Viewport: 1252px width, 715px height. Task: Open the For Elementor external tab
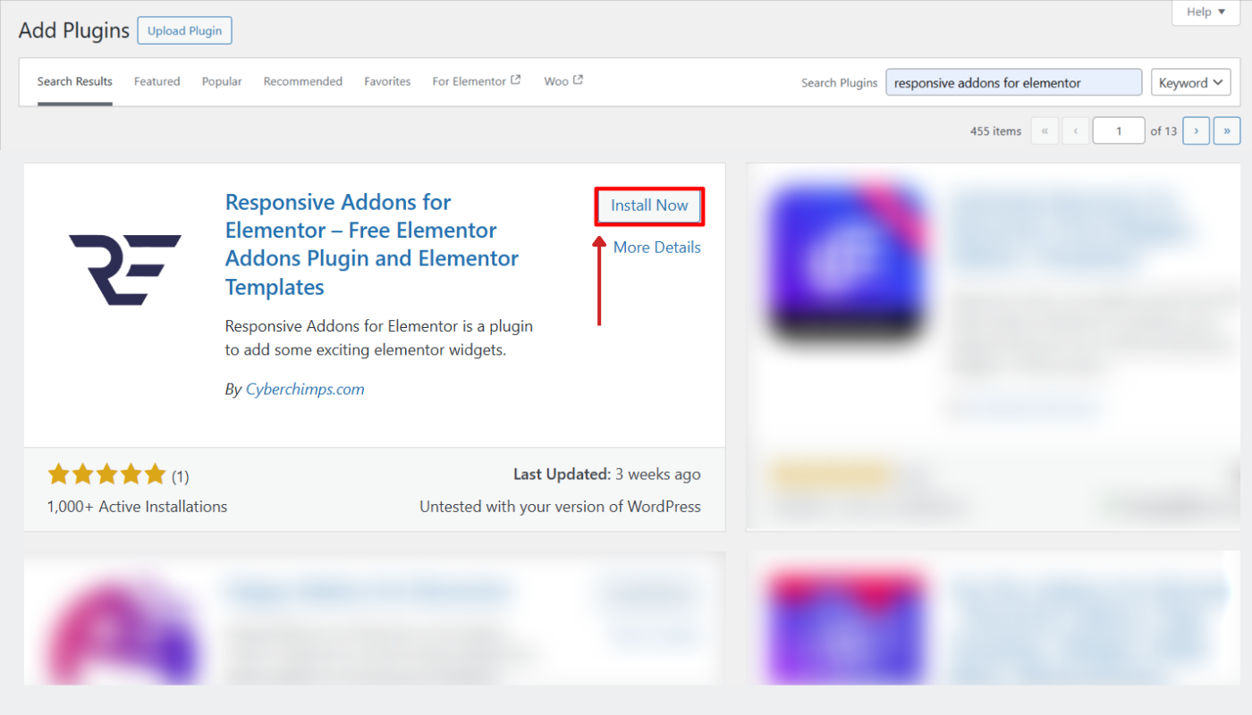[x=476, y=81]
